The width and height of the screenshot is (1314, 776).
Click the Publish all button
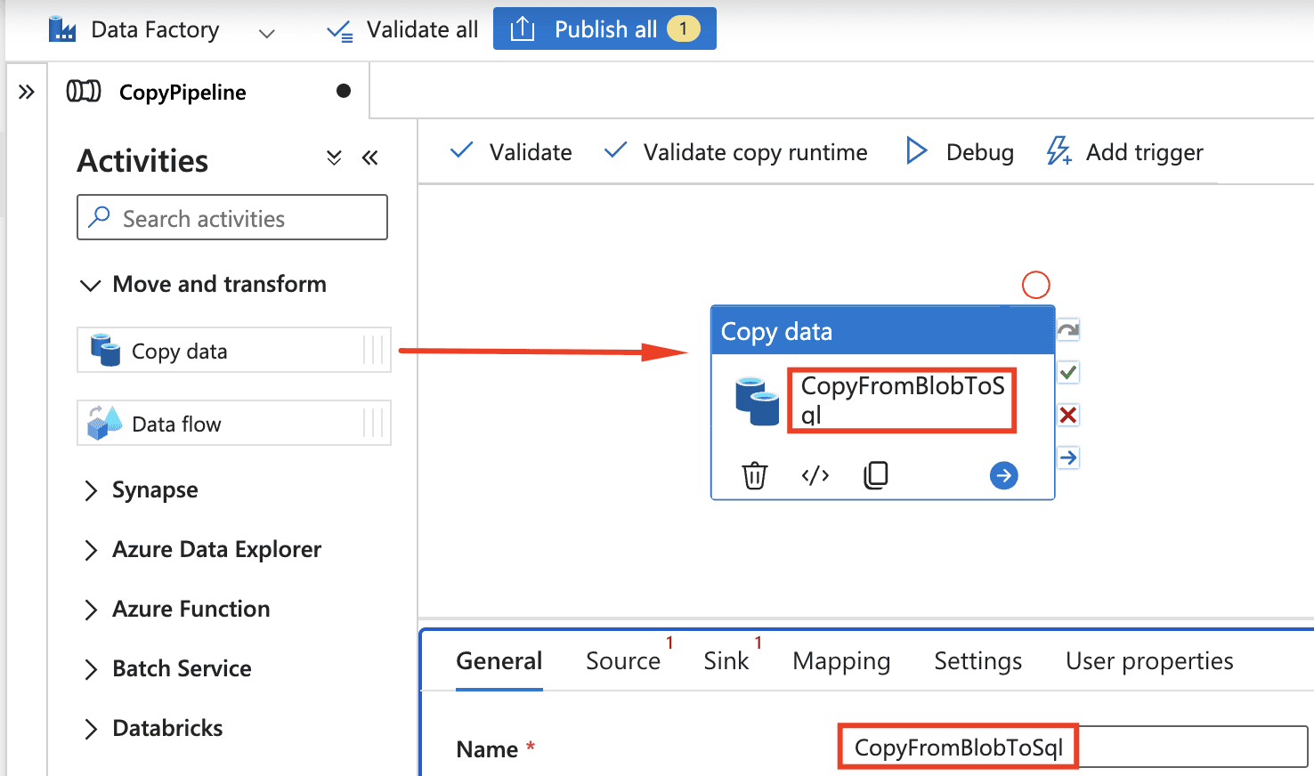[x=604, y=29]
